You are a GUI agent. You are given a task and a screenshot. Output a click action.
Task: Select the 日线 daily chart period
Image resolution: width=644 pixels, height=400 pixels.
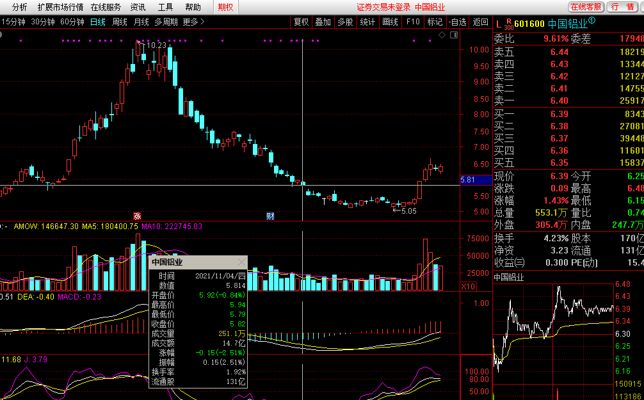[98, 22]
